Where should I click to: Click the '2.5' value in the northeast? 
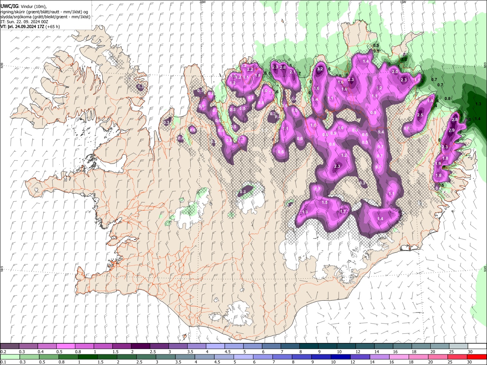coord(420,115)
